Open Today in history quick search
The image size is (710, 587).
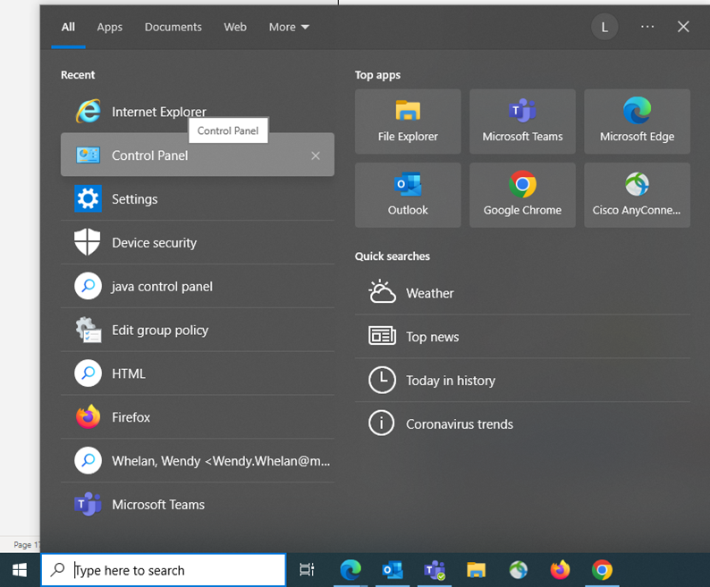pyautogui.click(x=450, y=381)
